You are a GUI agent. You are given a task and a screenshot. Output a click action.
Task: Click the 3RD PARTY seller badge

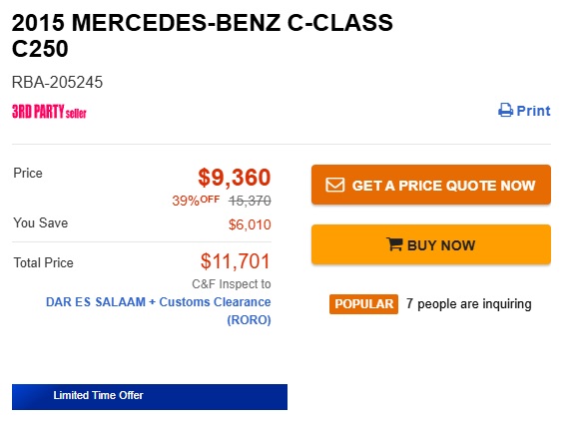pos(49,112)
